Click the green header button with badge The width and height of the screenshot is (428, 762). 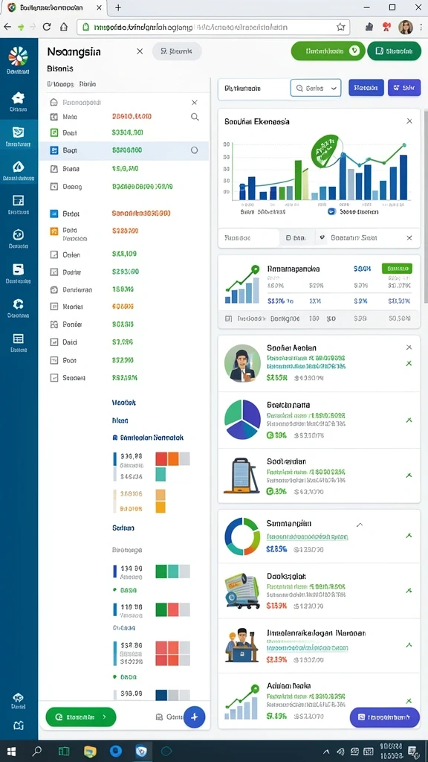click(328, 51)
